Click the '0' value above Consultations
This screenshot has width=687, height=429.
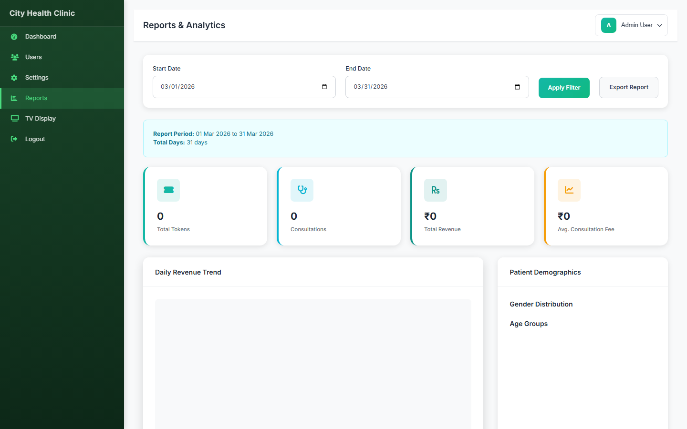tap(294, 216)
